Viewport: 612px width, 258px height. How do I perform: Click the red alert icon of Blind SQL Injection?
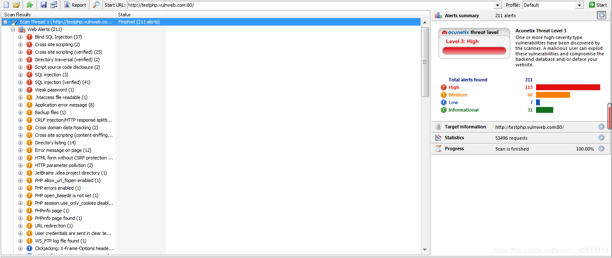coord(29,37)
